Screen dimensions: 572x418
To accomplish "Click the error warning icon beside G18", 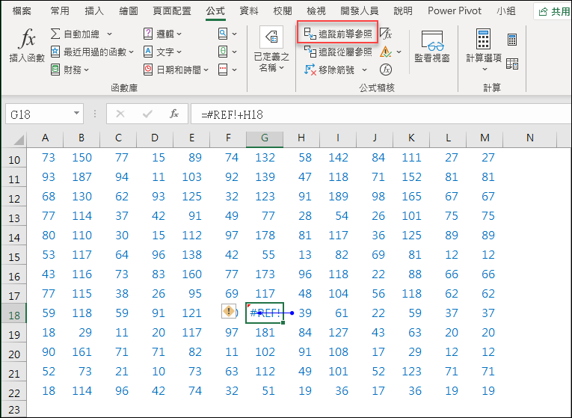I will pos(229,311).
